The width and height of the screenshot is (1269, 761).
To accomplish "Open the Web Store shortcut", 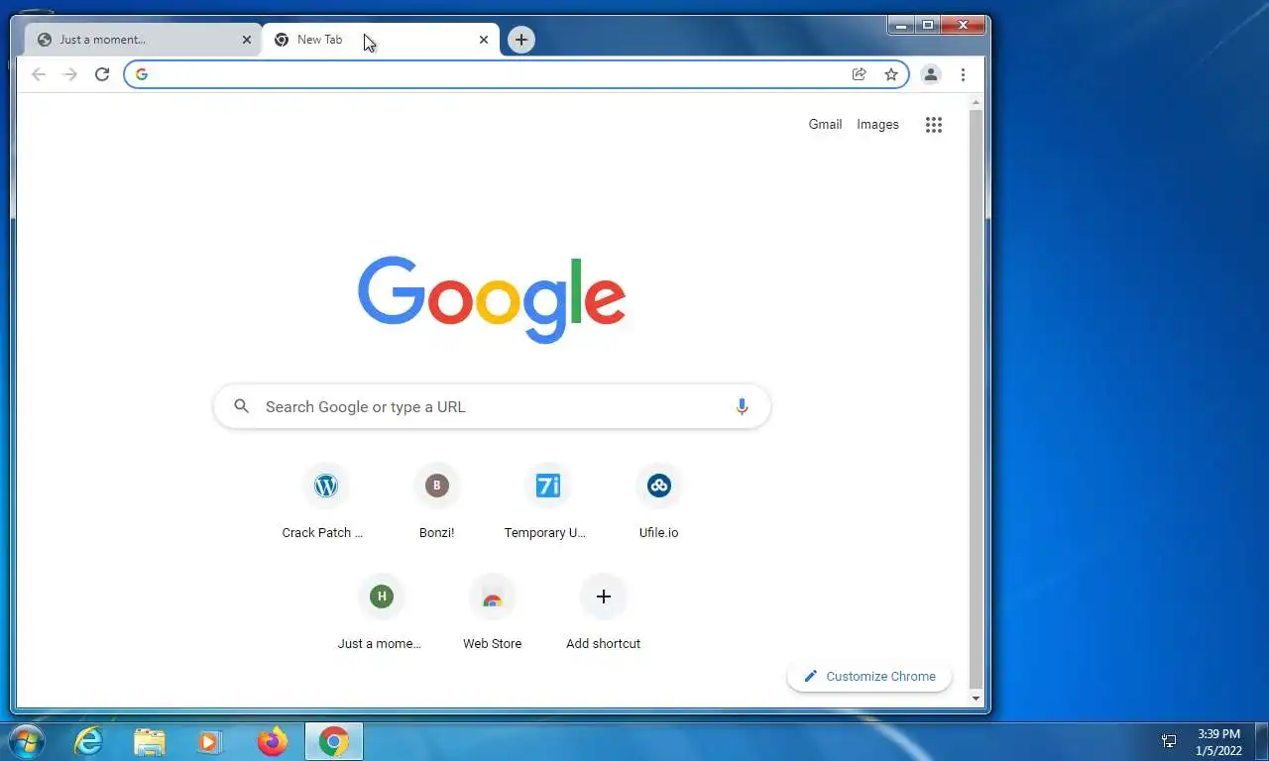I will pyautogui.click(x=492, y=612).
